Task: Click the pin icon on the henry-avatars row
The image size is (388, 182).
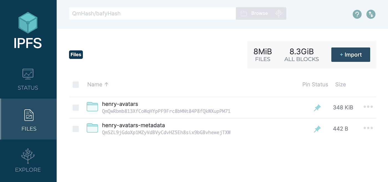Action: click(317, 108)
